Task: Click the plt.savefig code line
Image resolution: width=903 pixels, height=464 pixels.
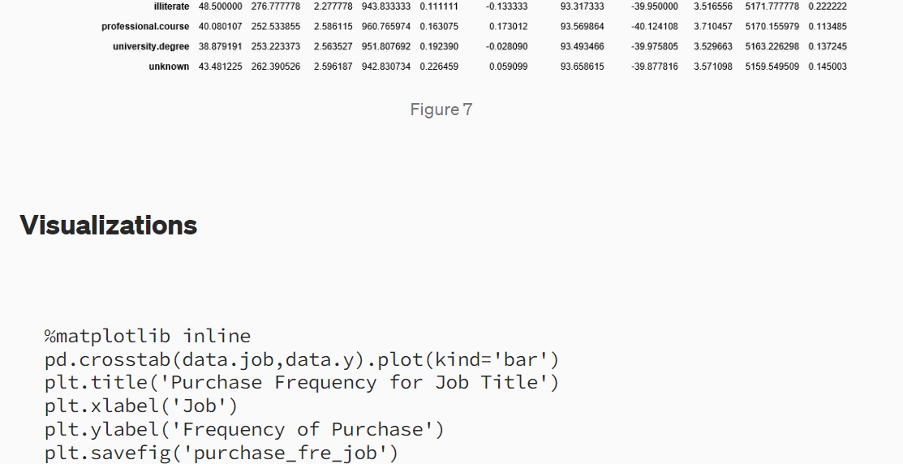Action: coord(221,453)
